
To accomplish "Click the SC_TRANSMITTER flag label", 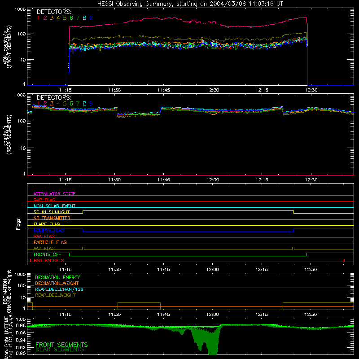I will coord(52,218).
